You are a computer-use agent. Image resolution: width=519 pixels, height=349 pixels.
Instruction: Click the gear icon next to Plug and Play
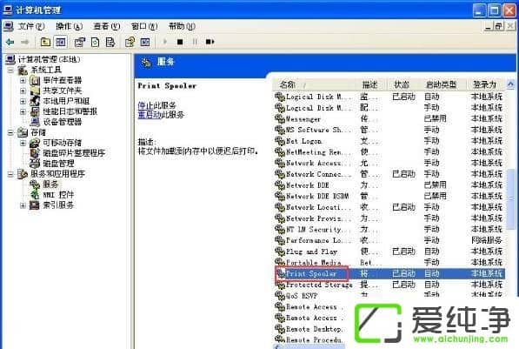[x=280, y=252]
